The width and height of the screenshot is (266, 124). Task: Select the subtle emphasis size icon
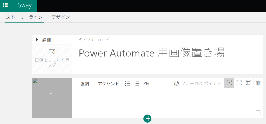(229, 83)
